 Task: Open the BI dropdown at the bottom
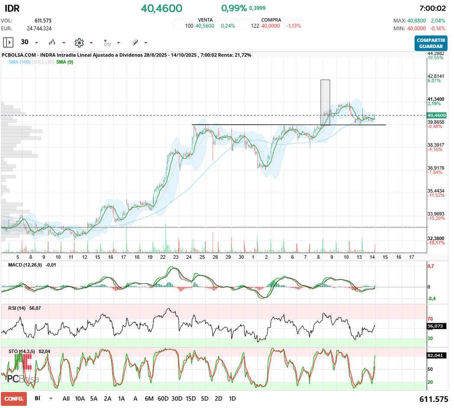click(51, 398)
